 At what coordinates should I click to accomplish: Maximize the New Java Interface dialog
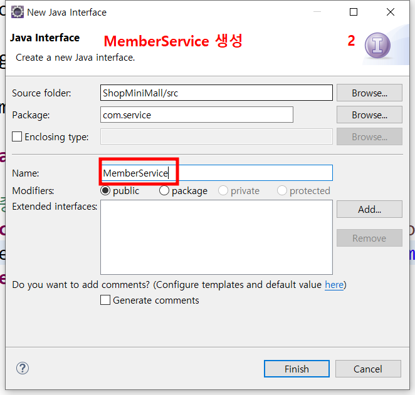tap(354, 12)
